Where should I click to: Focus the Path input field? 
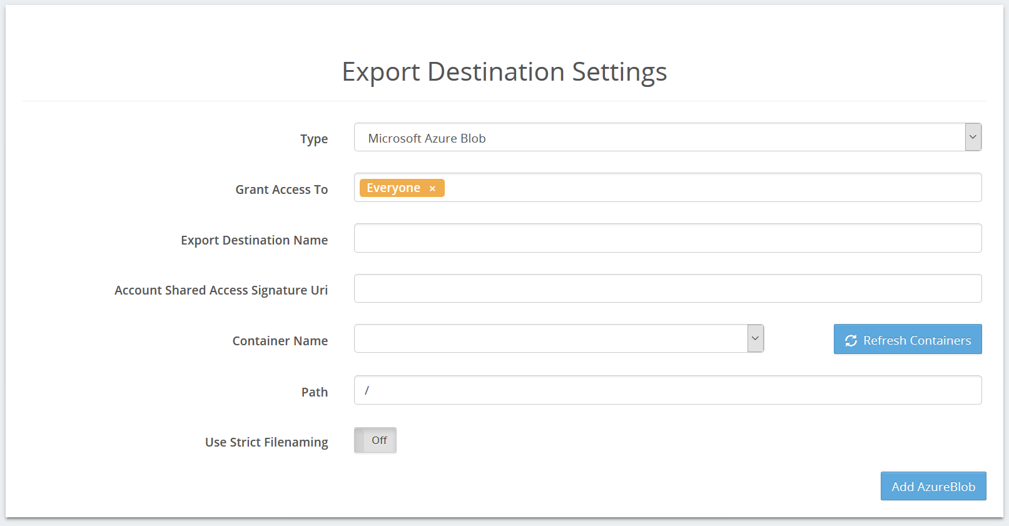click(667, 390)
